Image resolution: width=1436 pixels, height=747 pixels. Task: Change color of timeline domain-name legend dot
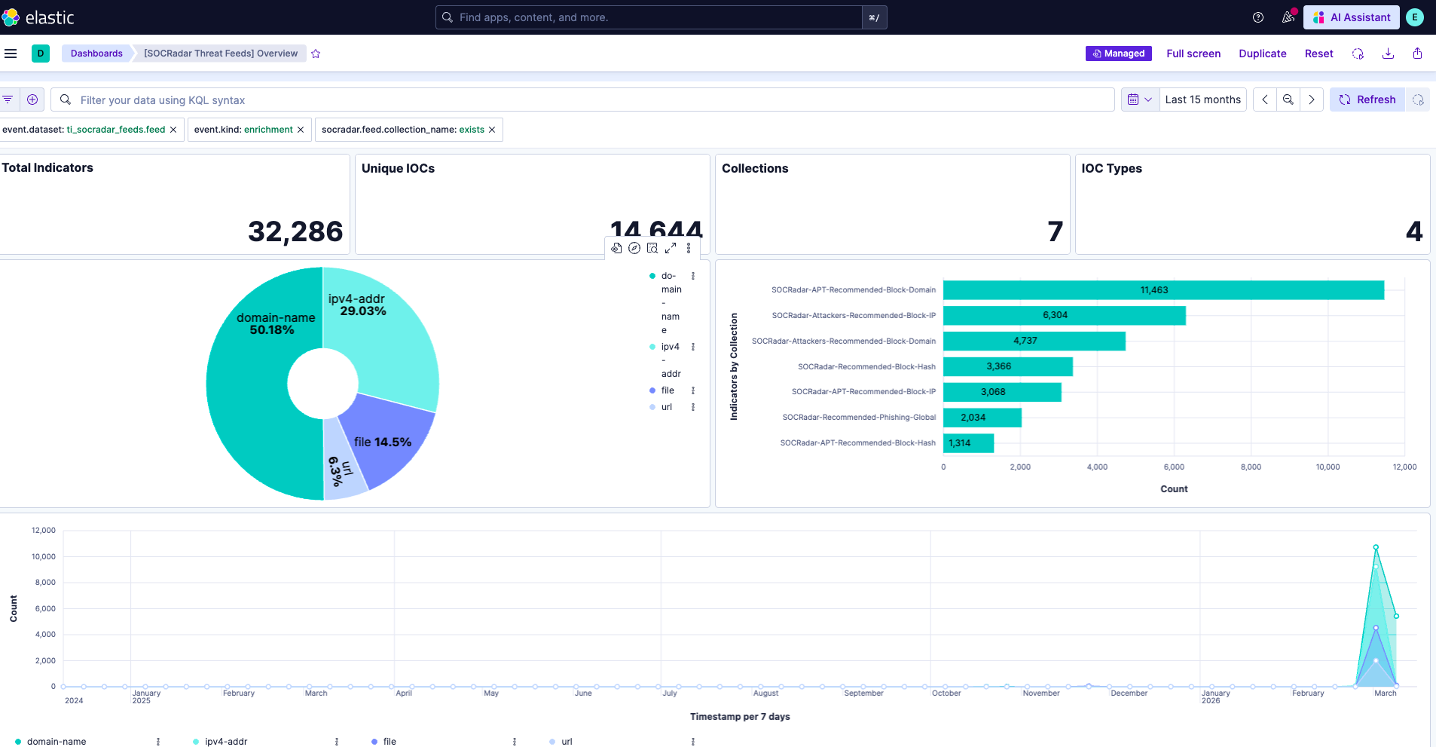pos(18,742)
